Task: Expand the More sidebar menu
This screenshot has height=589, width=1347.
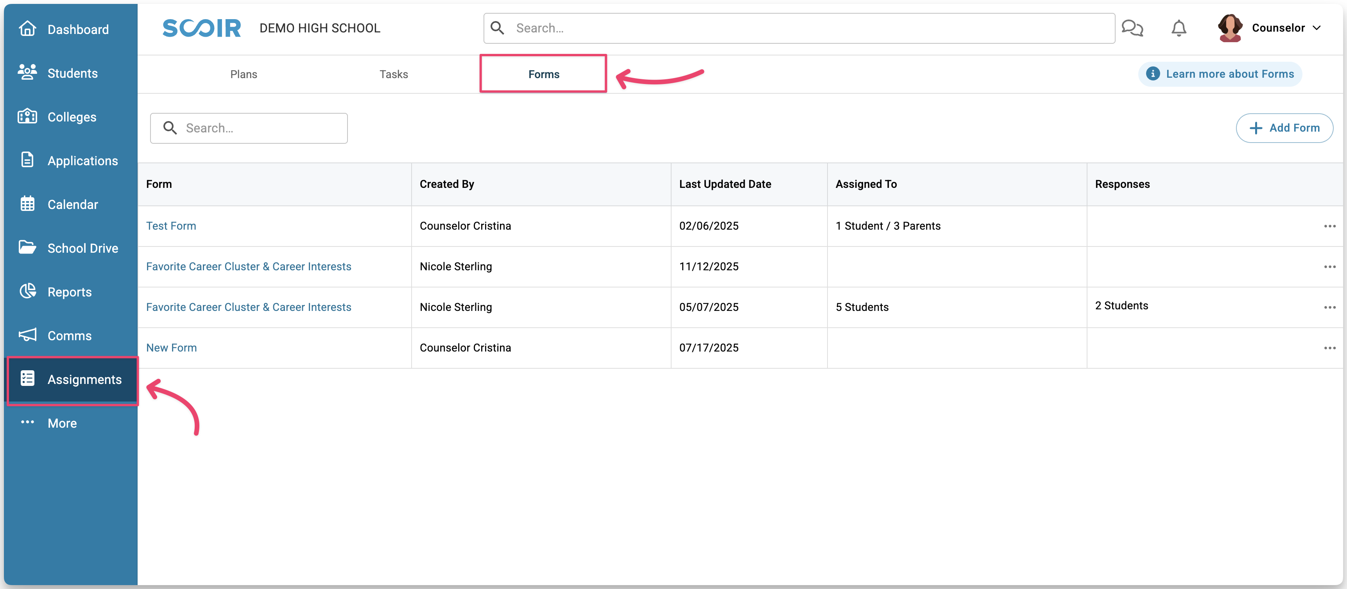Action: coord(62,423)
